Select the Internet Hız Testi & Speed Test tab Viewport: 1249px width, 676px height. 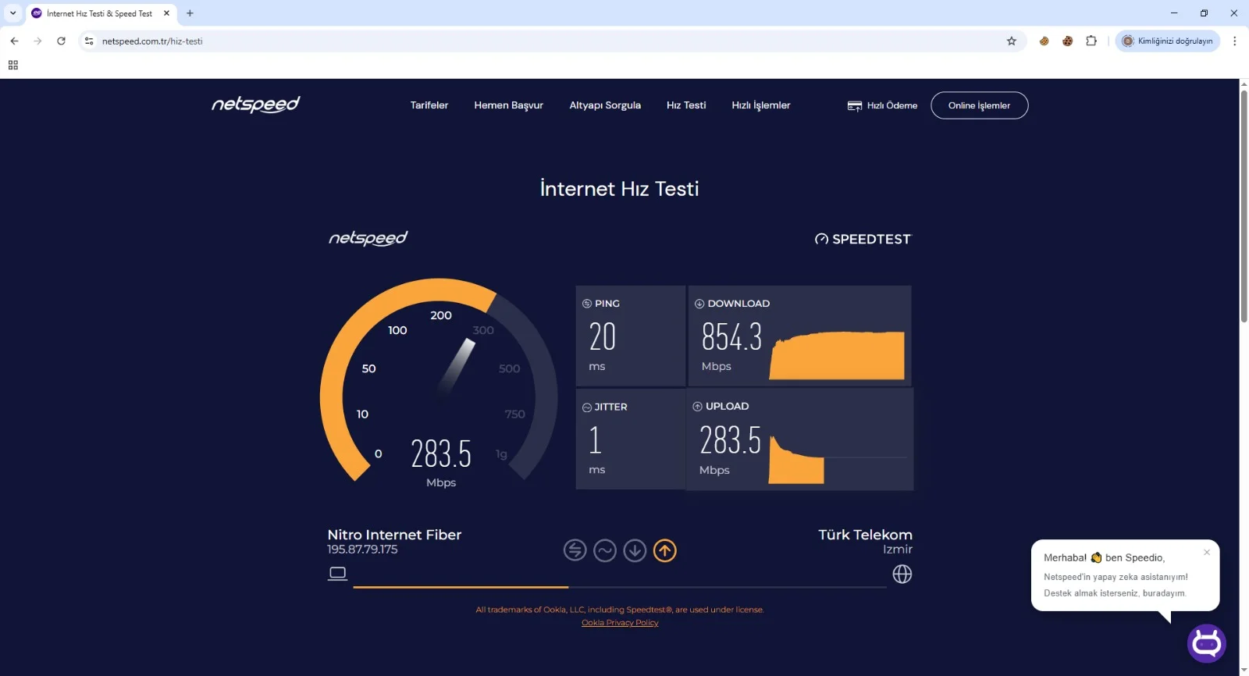pyautogui.click(x=100, y=13)
